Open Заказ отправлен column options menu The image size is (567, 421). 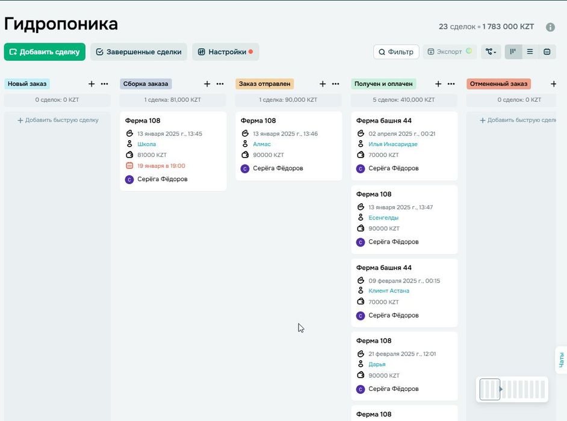[336, 84]
